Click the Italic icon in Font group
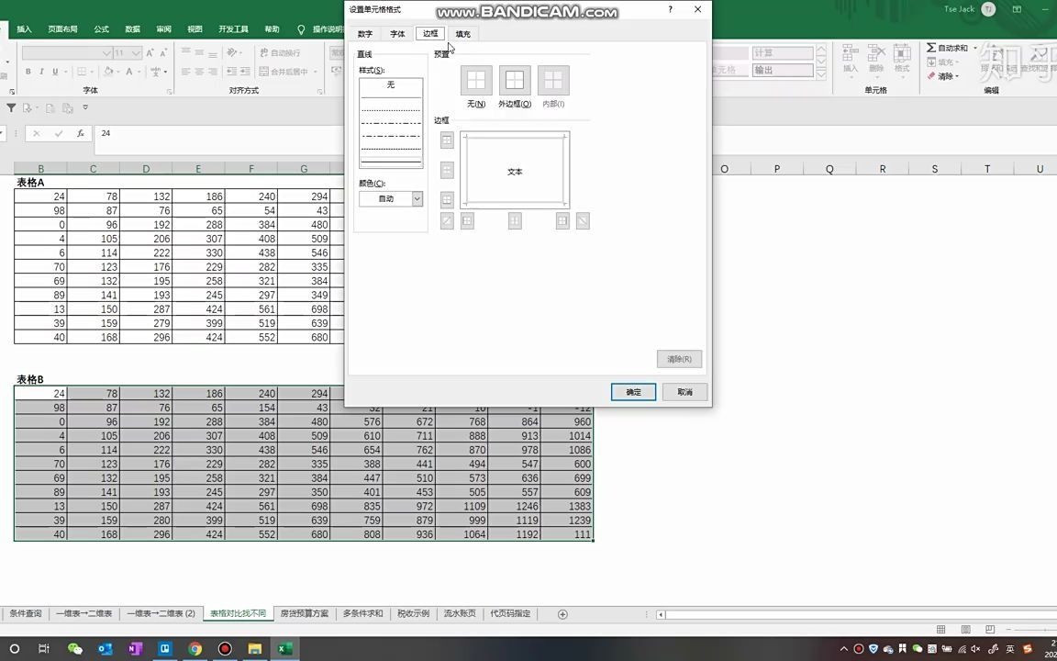 [x=42, y=71]
